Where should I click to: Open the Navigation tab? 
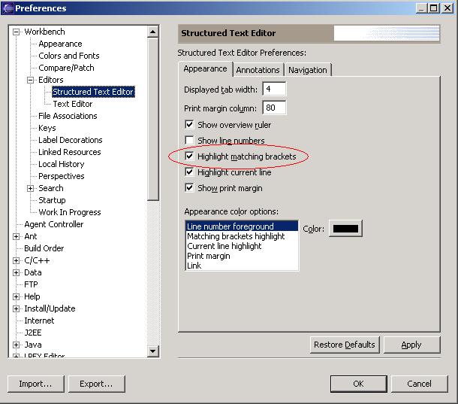tap(307, 70)
